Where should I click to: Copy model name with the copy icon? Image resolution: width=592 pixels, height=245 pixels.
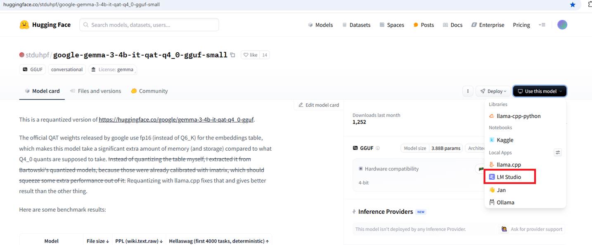click(233, 55)
